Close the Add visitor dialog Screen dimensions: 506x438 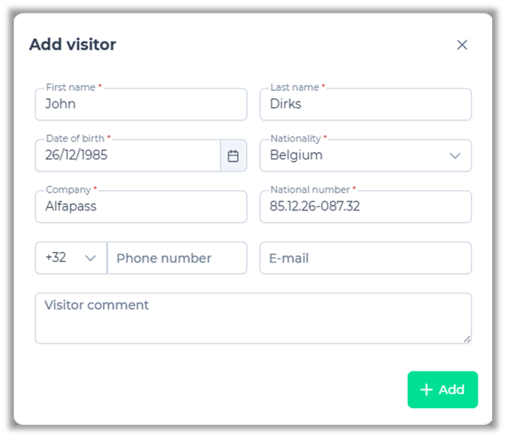click(x=462, y=45)
